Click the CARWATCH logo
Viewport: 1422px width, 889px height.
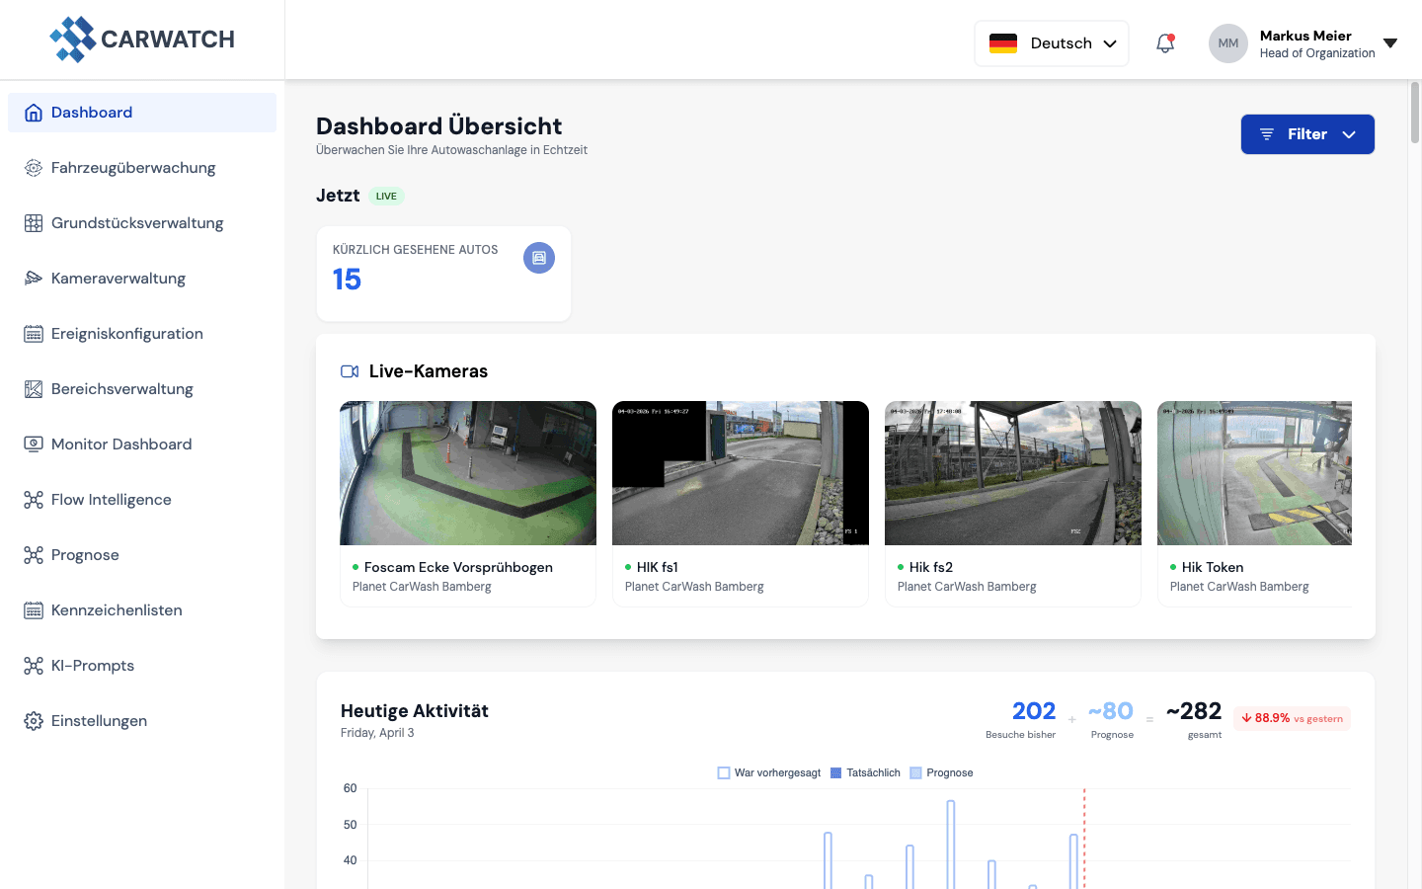(x=142, y=39)
